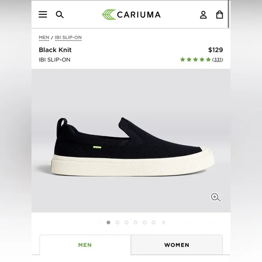Click the Cariuma logo

131,14
